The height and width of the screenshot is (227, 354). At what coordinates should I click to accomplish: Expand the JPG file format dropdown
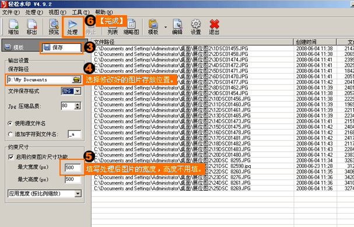coord(78,91)
